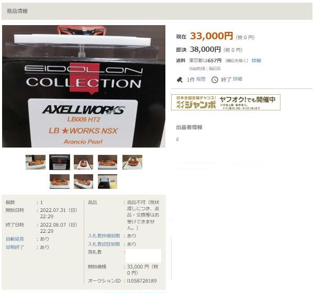Click the bid gavel icon
Image resolution: width=314 pixels, height=293 pixels.
[180, 80]
